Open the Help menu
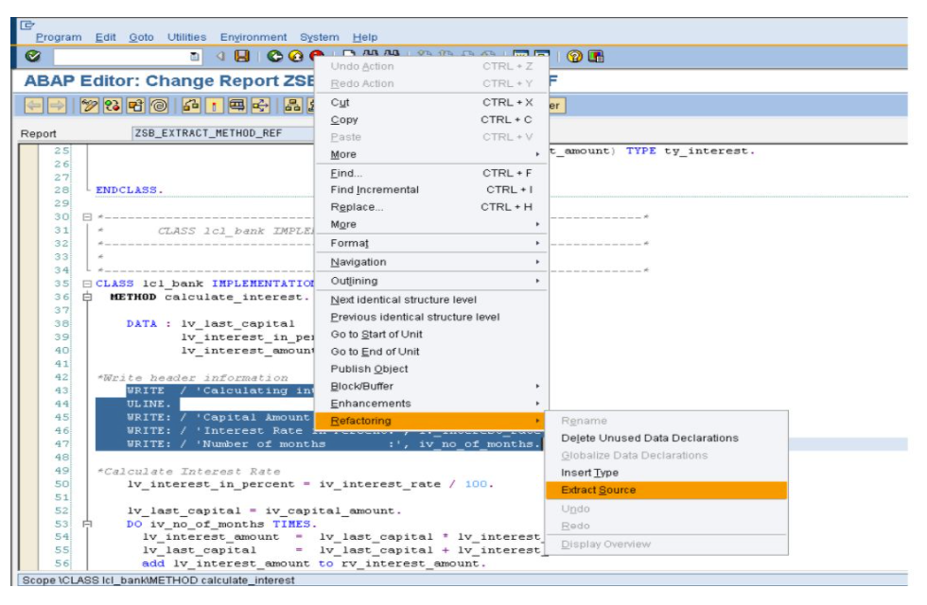Viewport: 927px width, 605px height. point(365,37)
